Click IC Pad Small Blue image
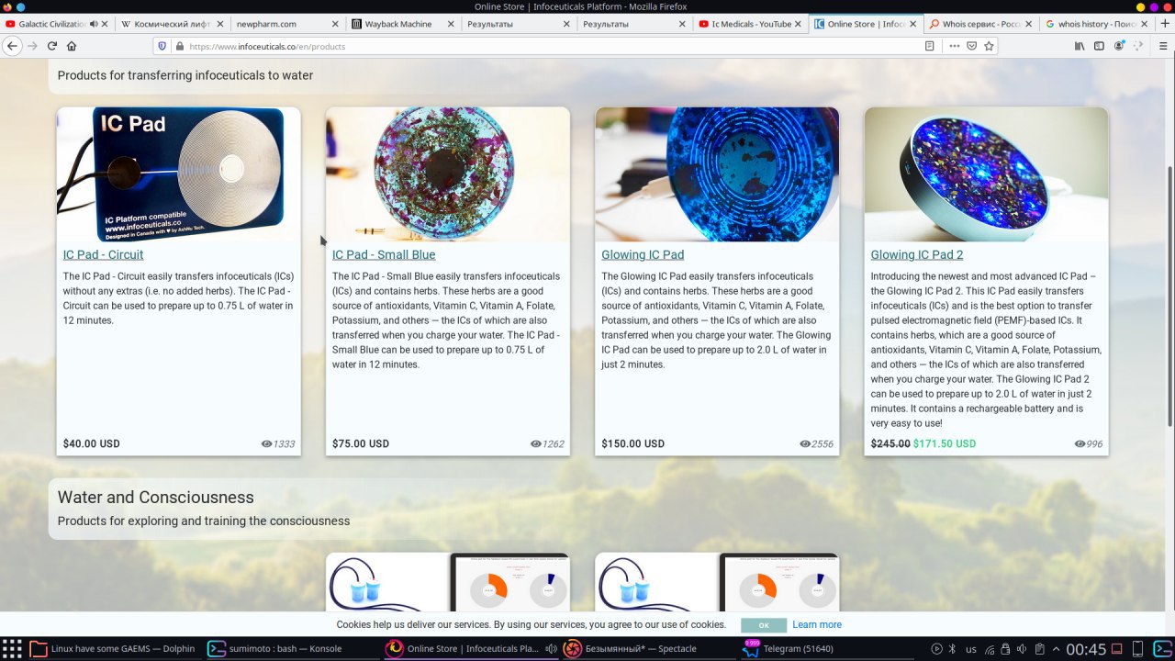The image size is (1175, 661). [x=448, y=174]
